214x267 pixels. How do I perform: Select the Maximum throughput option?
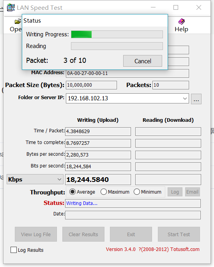[x=104, y=192]
